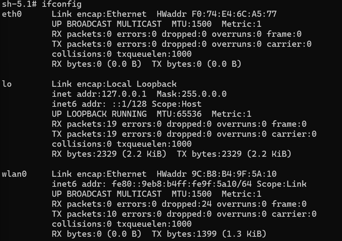The height and width of the screenshot is (241, 342).
Task: Click Link encap:Local Loopback text
Action: pyautogui.click(x=114, y=84)
